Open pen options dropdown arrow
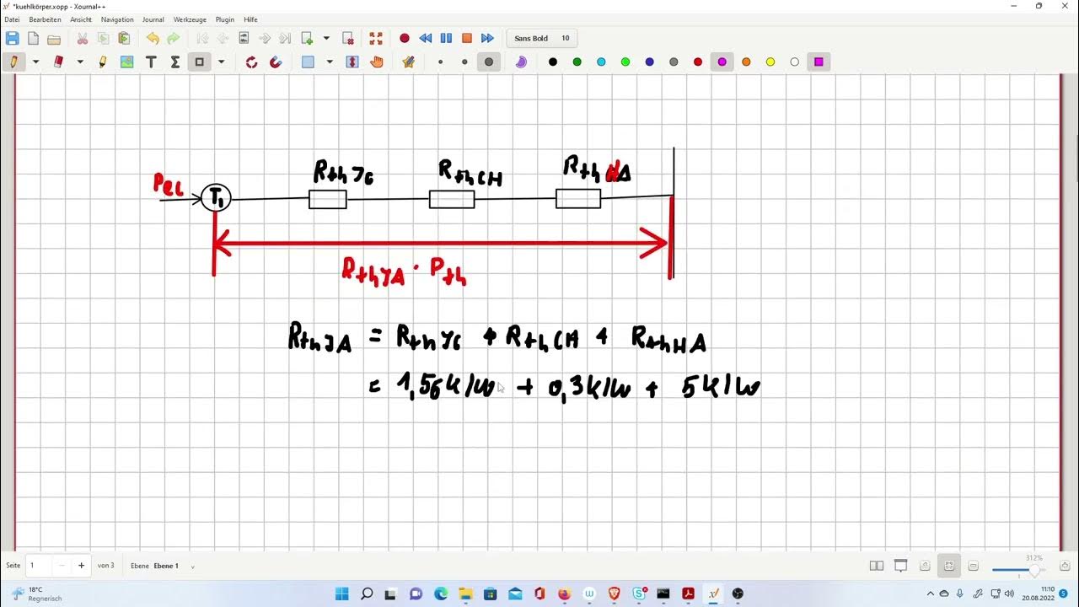Viewport: 1079px width, 607px height. [x=36, y=62]
